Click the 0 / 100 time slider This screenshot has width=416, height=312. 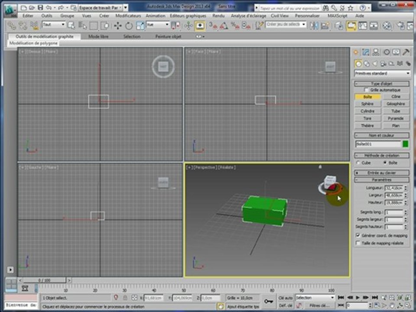point(44,280)
